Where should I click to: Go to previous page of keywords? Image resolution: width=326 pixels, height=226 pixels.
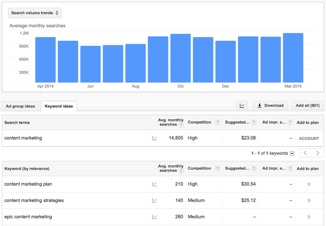click(305, 153)
